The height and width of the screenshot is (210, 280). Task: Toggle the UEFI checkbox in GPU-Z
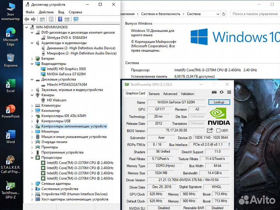pos(218,131)
